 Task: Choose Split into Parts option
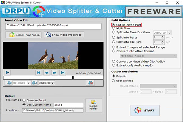coord(125,37)
